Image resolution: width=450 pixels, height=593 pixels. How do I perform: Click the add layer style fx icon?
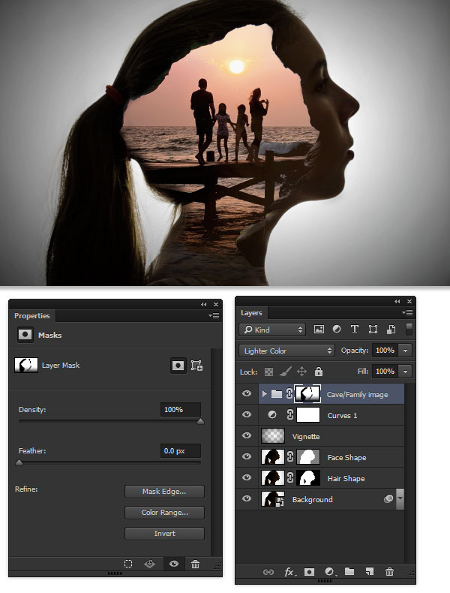coord(289,572)
